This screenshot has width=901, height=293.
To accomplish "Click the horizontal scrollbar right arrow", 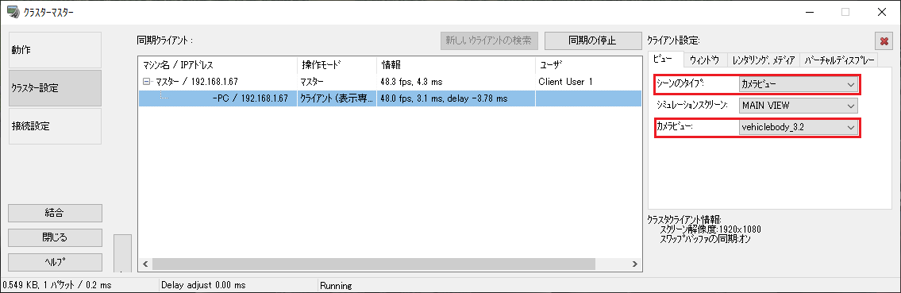I will [x=634, y=264].
